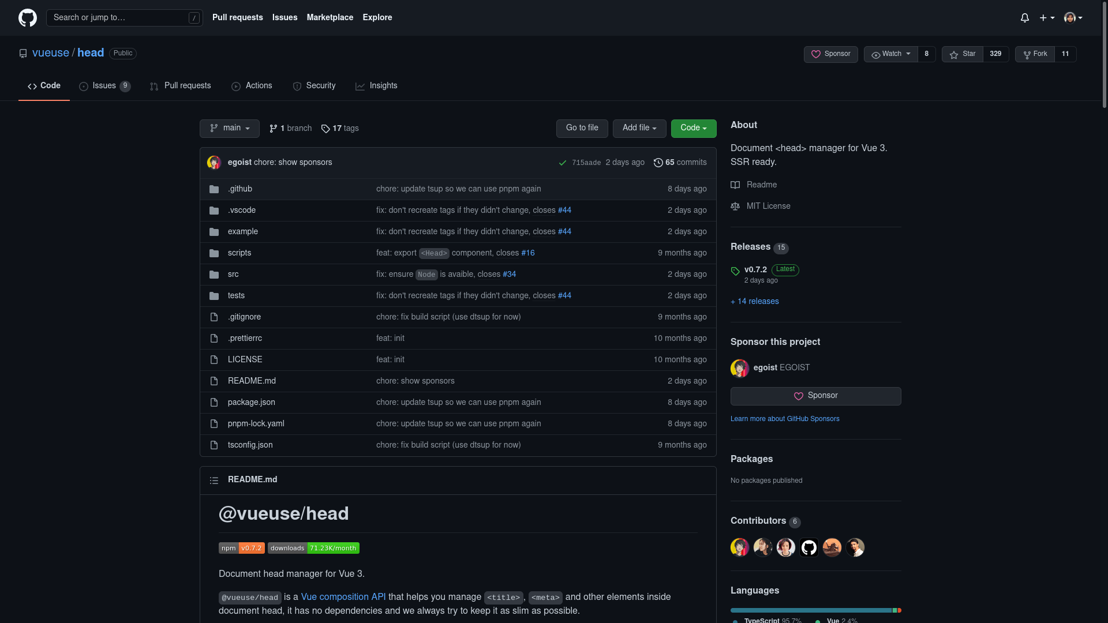
Task: Open the green commit status check mark
Action: point(563,163)
